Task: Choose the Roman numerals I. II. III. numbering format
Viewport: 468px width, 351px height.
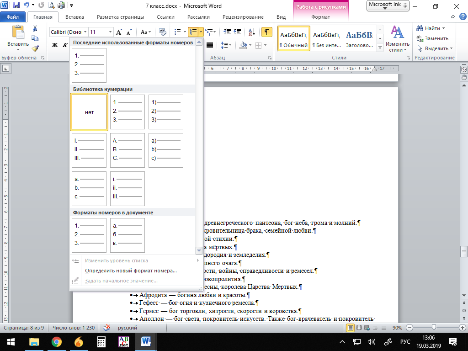Action: 89,150
